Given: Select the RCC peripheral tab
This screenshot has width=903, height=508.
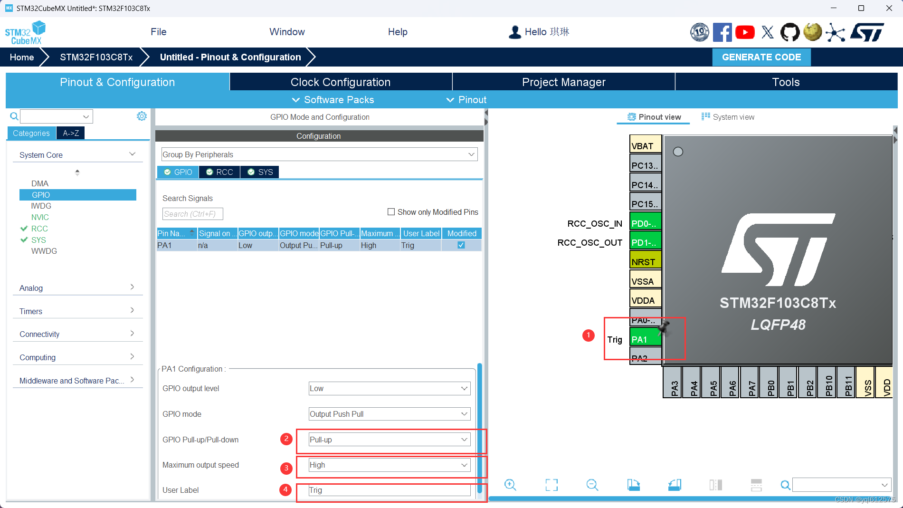Looking at the screenshot, I should point(219,172).
